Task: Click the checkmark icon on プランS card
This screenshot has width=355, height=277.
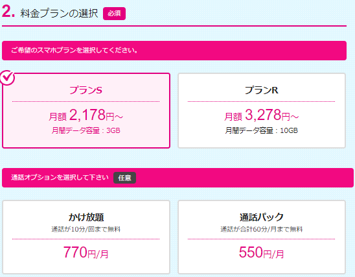Action: pyautogui.click(x=7, y=78)
